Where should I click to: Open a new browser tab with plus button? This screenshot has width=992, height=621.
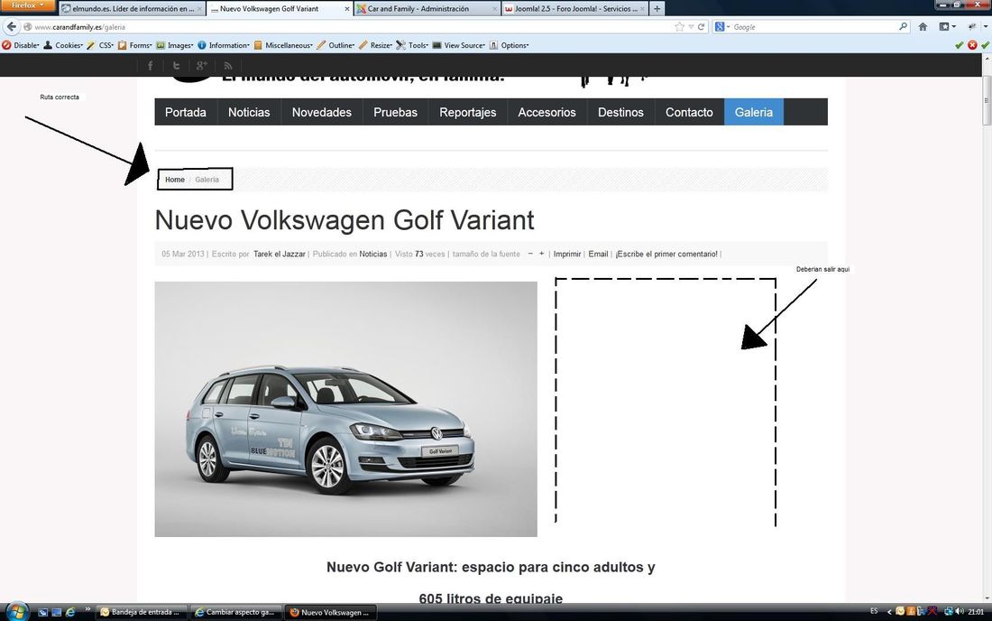tap(657, 9)
